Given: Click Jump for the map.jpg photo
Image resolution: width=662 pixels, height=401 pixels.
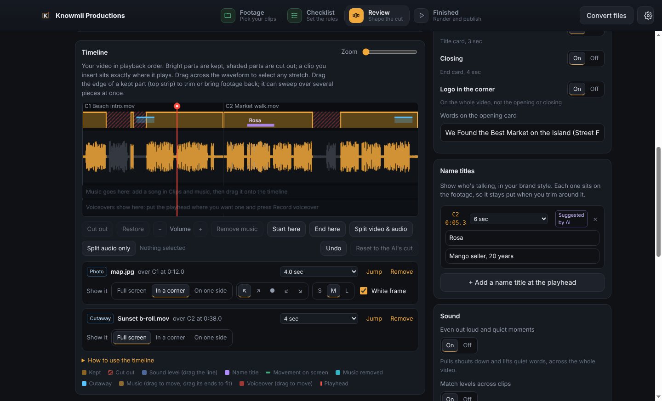Looking at the screenshot, I should click(374, 272).
